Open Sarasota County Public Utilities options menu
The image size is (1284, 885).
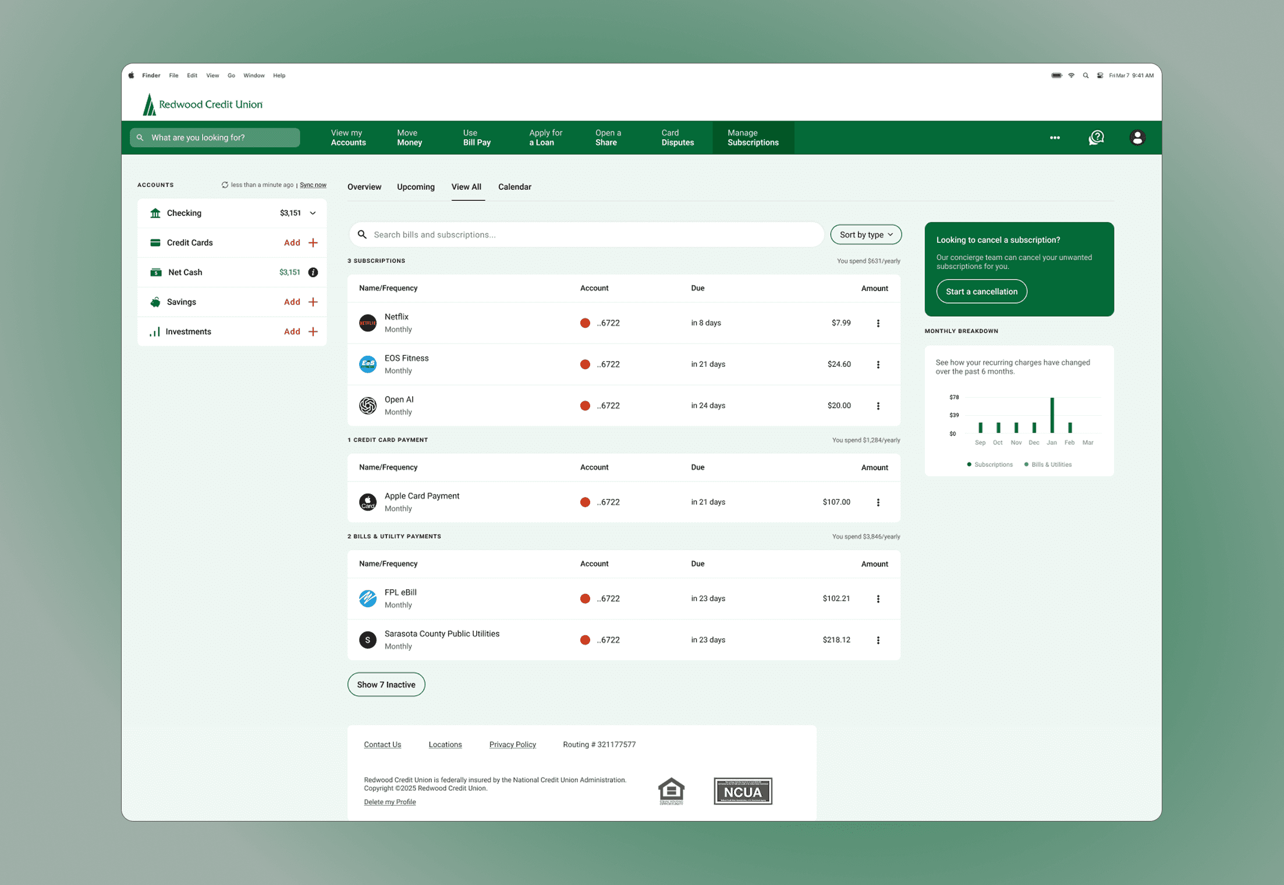[878, 640]
